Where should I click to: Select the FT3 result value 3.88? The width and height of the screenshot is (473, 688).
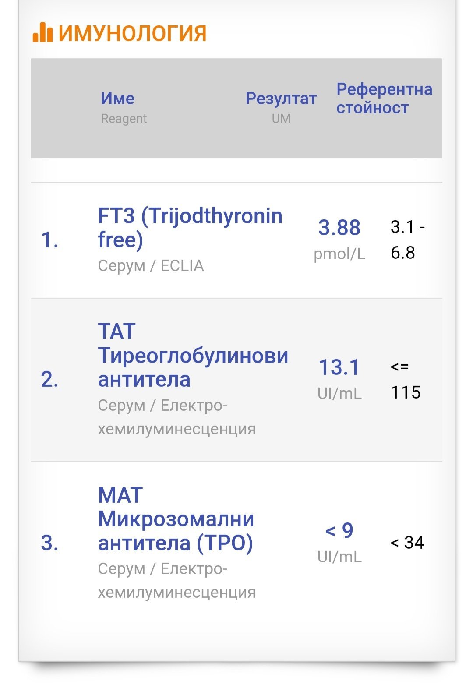(x=339, y=227)
